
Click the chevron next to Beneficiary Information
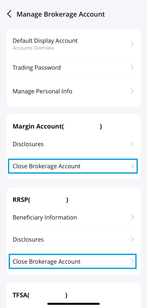coord(132,217)
